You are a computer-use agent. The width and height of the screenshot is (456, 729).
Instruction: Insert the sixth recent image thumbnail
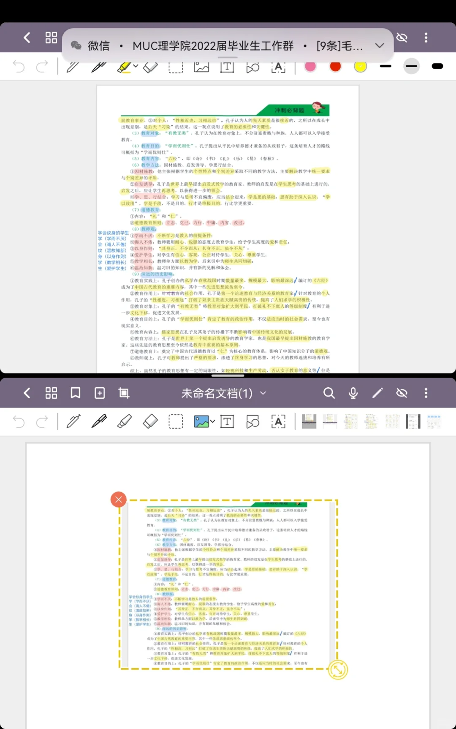point(413,421)
